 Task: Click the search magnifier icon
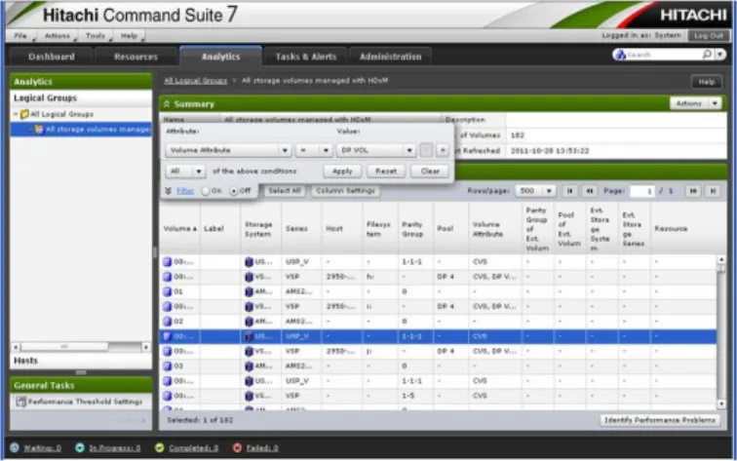tap(707, 55)
